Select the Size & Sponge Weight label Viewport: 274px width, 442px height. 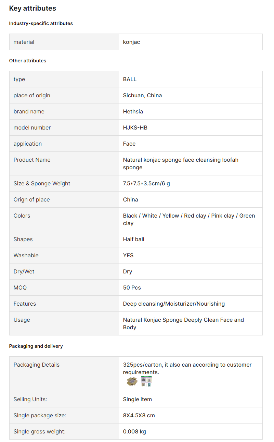click(42, 183)
